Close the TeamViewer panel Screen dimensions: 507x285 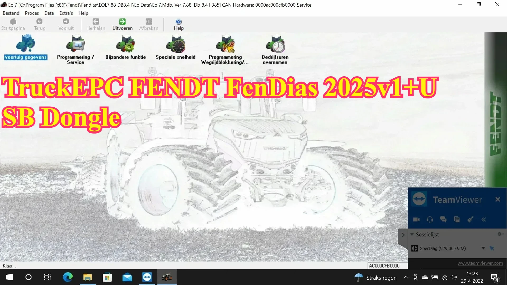click(498, 199)
